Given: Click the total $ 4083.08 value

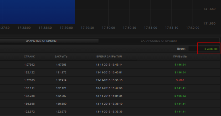Looking at the screenshot, I should [211, 49].
